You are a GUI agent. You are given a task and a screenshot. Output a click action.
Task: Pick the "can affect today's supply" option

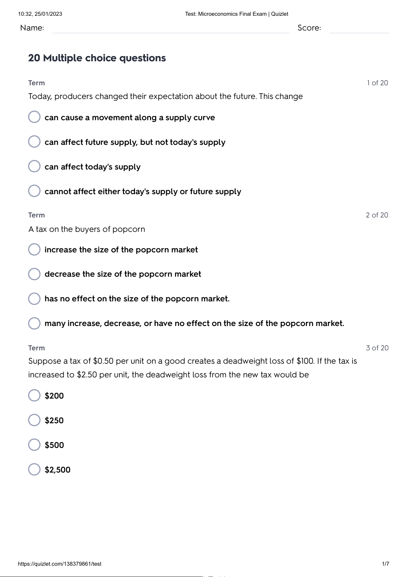point(34,166)
